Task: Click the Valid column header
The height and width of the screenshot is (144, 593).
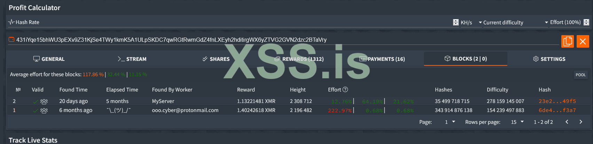Action: [x=38, y=89]
